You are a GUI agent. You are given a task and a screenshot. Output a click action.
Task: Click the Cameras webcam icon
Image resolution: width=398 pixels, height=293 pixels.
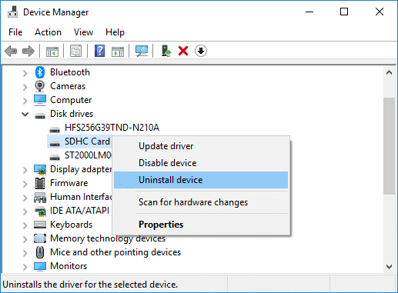(x=40, y=86)
